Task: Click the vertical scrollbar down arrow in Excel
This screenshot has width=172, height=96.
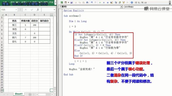Action: pyautogui.click(x=55, y=91)
